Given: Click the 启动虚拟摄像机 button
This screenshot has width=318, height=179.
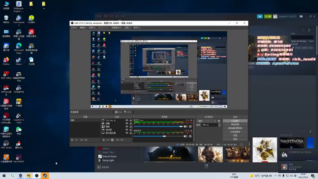Looking at the screenshot, I should (235, 128).
